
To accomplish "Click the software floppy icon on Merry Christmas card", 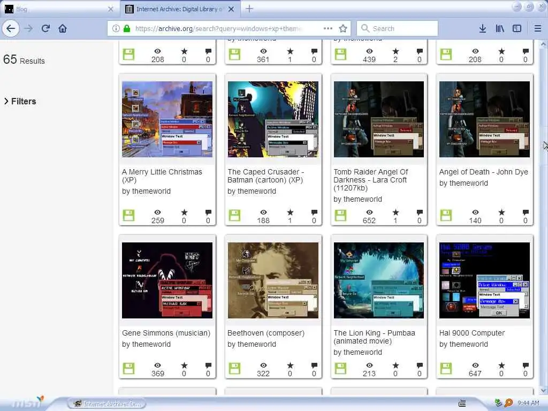I will 128,215.
